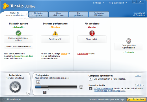Screen dimensions: 147x102
Task: Open Overview of all functions
Action: pos(139,14)
